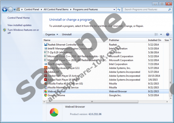Viewport: 174px width, 123px height.
Task: Click the Mozilla Firefox program icon
Action: click(x=46, y=83)
